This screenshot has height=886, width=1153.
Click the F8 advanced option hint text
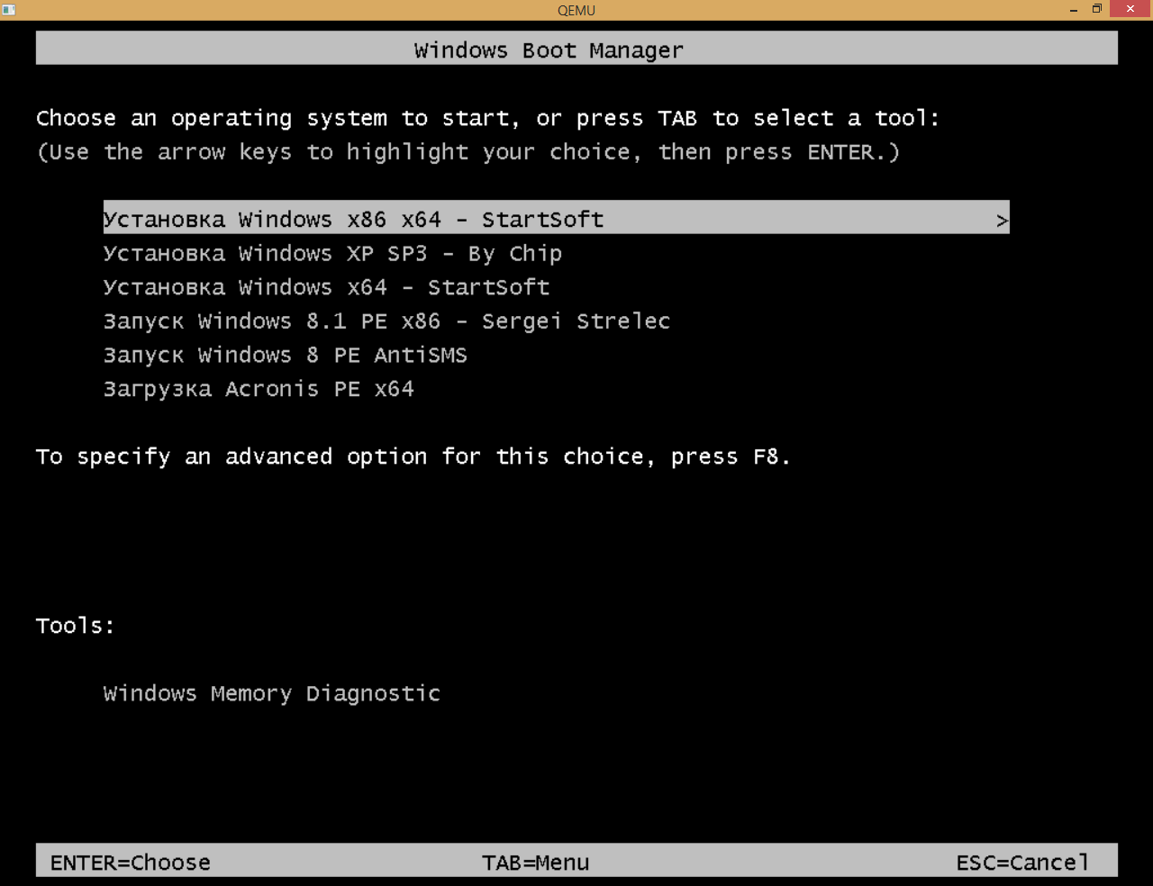[x=413, y=457]
